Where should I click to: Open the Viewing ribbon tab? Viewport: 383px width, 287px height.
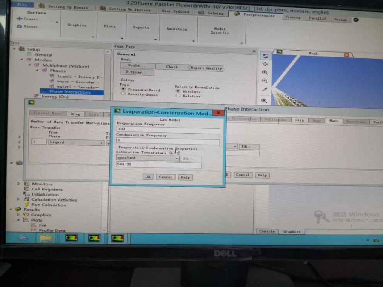point(293,17)
